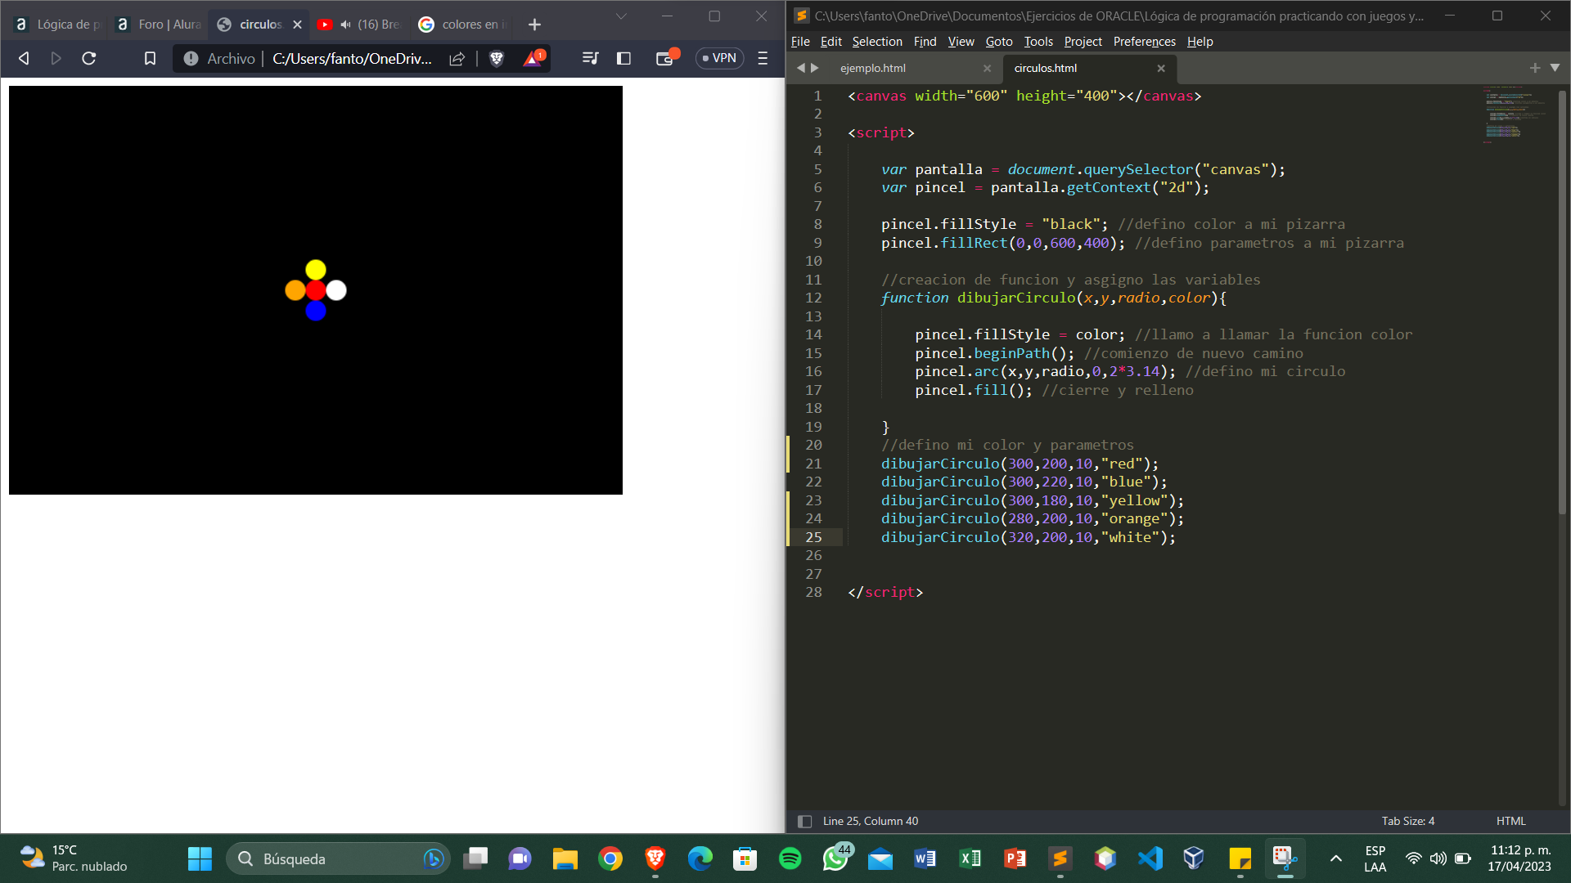Open HTML syntax selector in status bar
The height and width of the screenshot is (883, 1571).
tap(1510, 821)
